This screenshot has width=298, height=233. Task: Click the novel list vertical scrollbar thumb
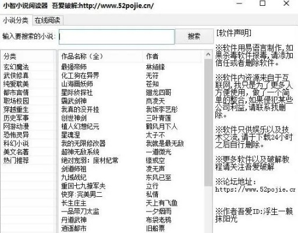click(208, 123)
